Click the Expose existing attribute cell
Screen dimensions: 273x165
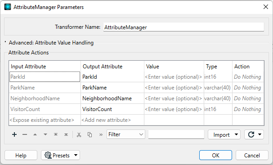(x=45, y=120)
